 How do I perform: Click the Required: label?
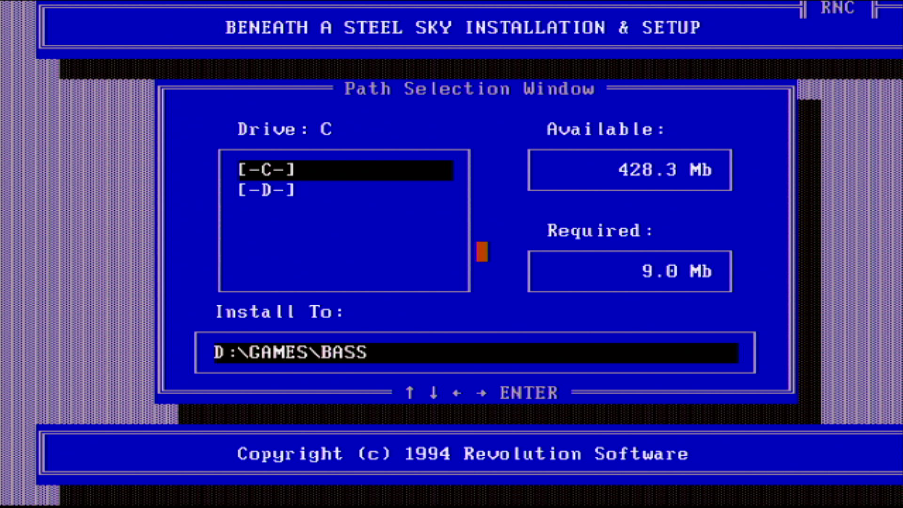[x=600, y=231]
